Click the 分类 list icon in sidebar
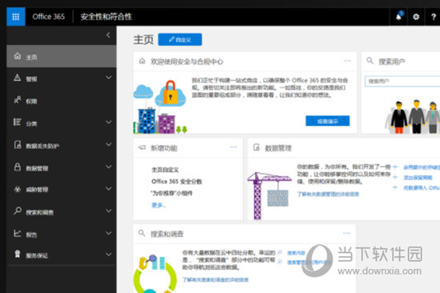Screen dimensions: 440x293 point(18,122)
